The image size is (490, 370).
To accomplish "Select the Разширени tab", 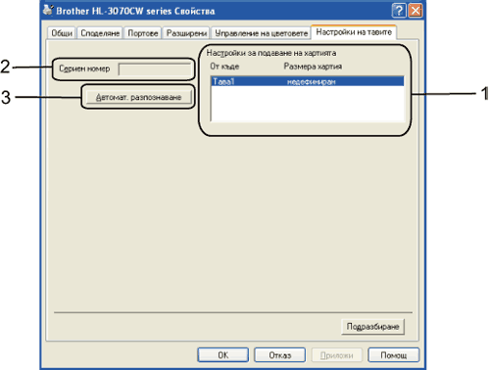I will pos(186,33).
